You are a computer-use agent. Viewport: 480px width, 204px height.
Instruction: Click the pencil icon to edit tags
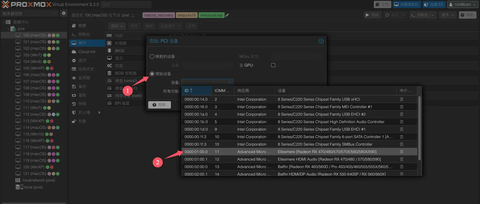tap(227, 15)
